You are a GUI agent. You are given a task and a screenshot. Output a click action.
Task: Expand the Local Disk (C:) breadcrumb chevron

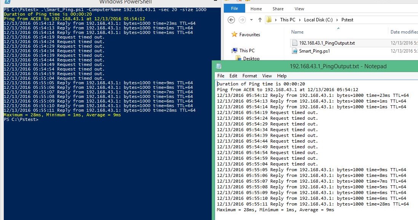point(337,19)
